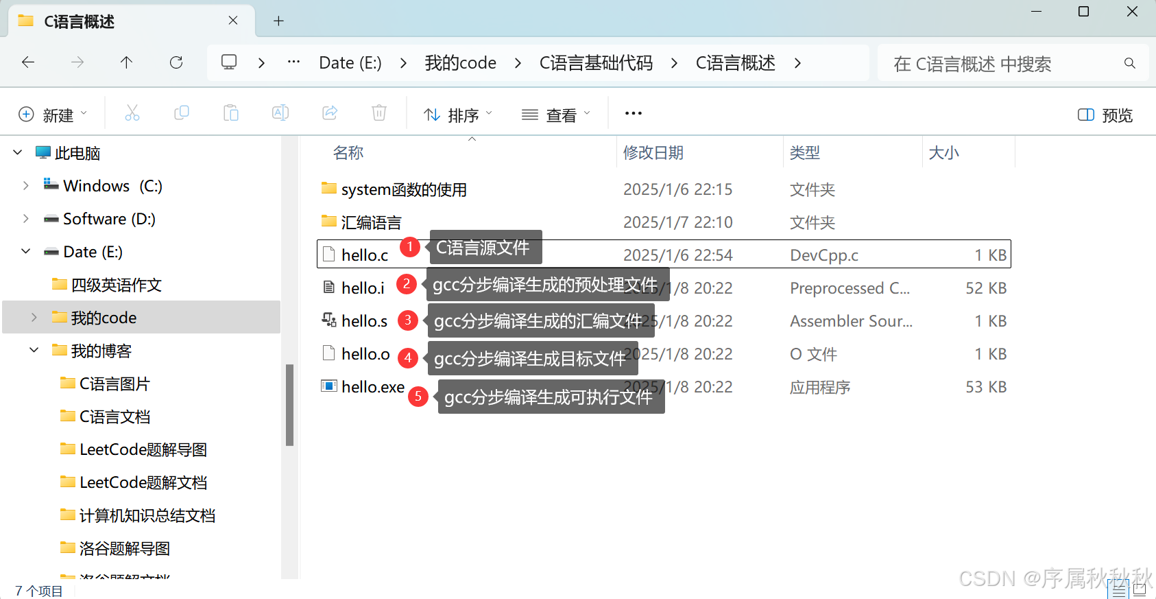Expand chevron after C语言概述 breadcrumb
1156x599 pixels.
coord(797,63)
